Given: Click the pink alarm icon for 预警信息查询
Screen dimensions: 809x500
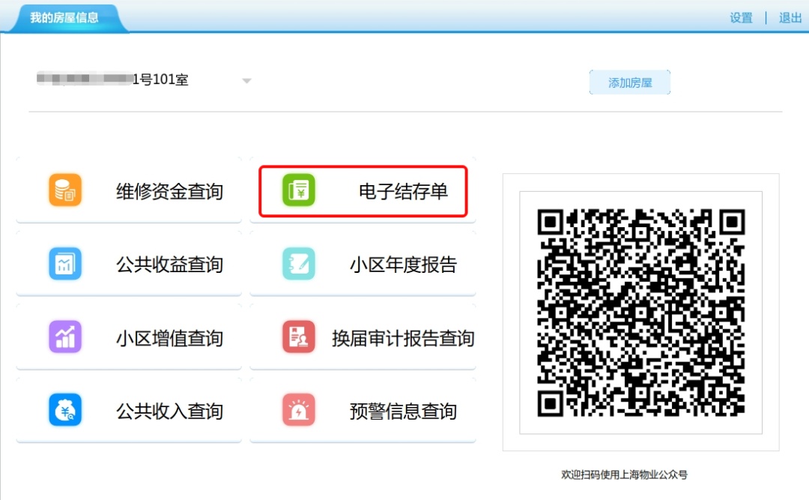Looking at the screenshot, I should click(298, 410).
